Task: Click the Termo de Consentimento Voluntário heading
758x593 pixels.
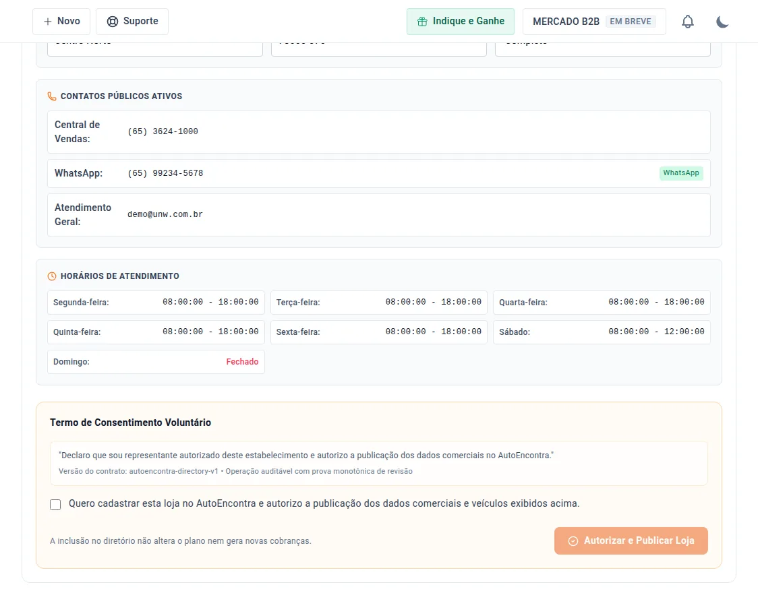Action: 131,423
